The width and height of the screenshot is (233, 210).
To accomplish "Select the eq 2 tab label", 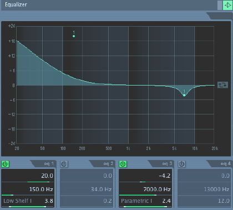I will click(x=108, y=164).
